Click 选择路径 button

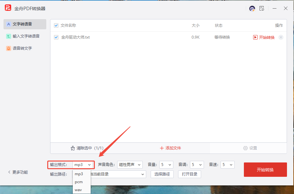click(x=162, y=174)
